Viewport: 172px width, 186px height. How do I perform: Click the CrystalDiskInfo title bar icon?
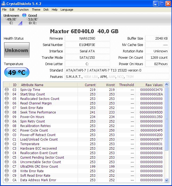pyautogui.click(x=3, y=3)
